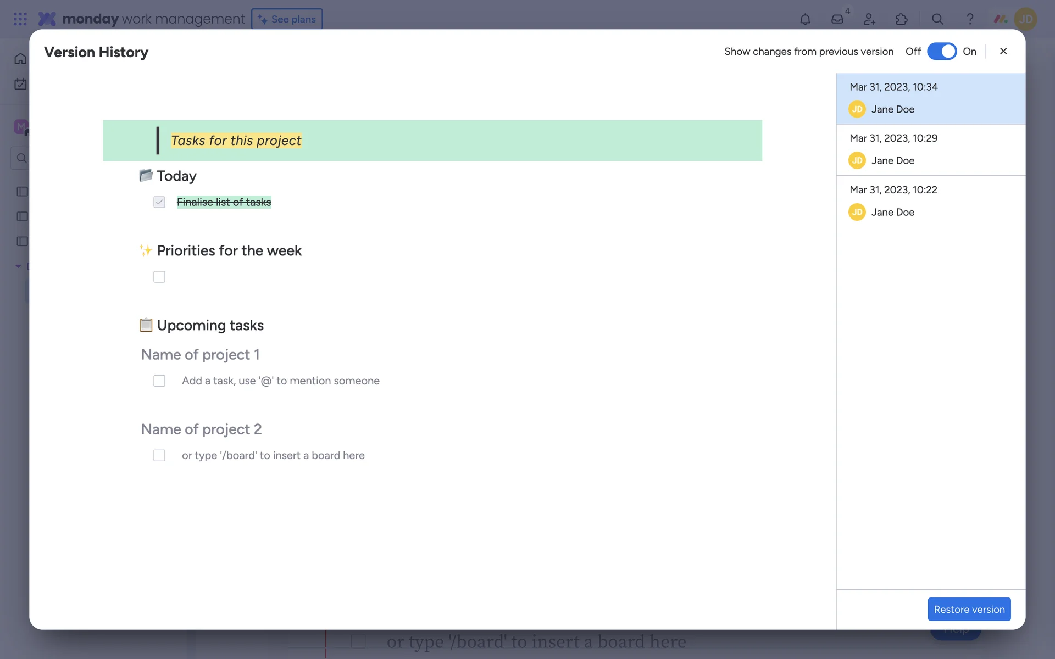This screenshot has height=659, width=1055.
Task: Open the apps puzzle-piece icon
Action: coord(902,19)
